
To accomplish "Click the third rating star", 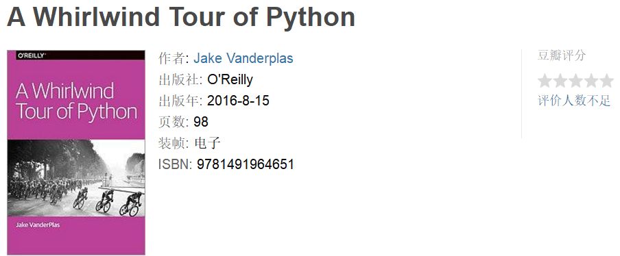I will pyautogui.click(x=575, y=81).
